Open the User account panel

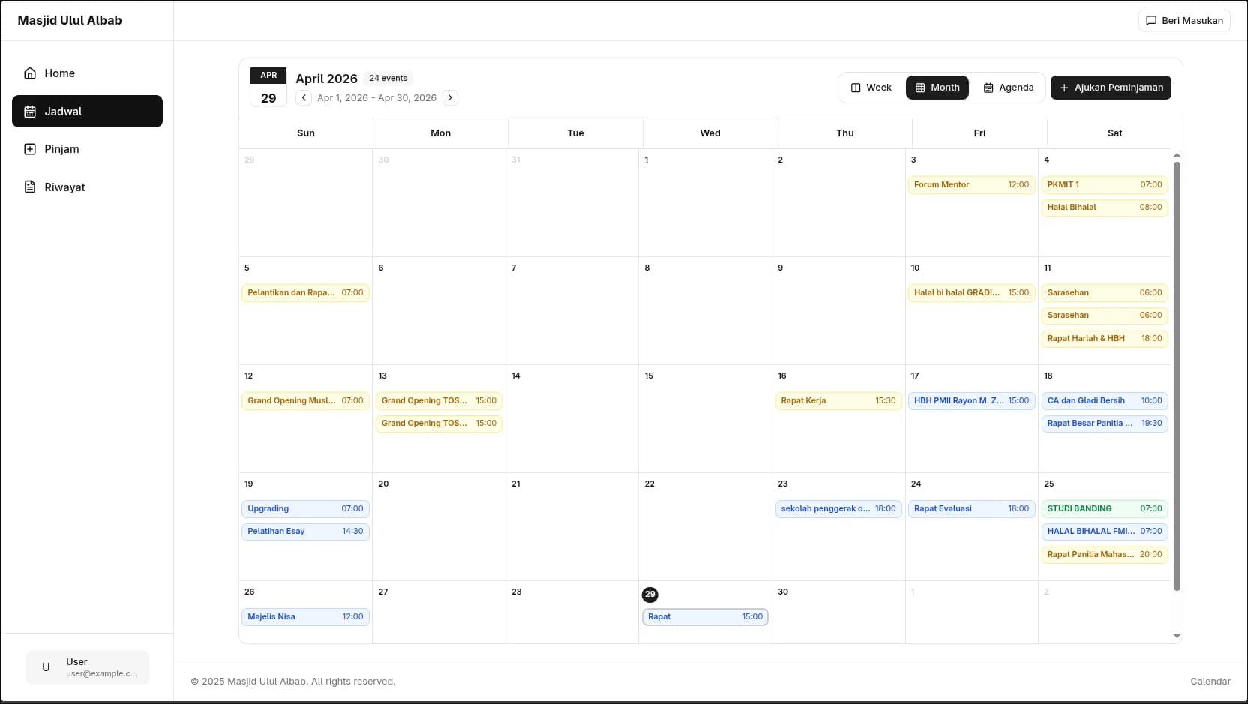[x=88, y=667]
